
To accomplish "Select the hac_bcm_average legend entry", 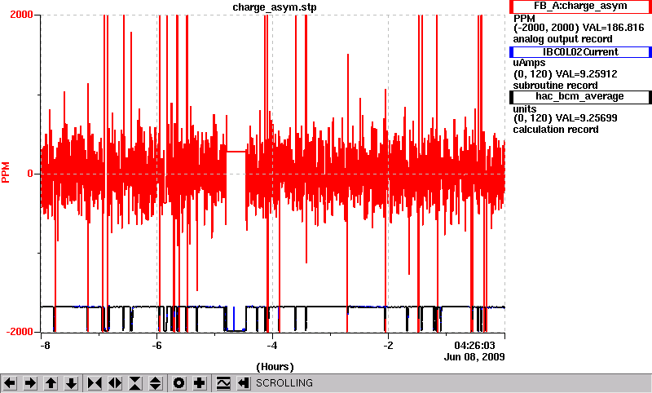I will click(580, 96).
